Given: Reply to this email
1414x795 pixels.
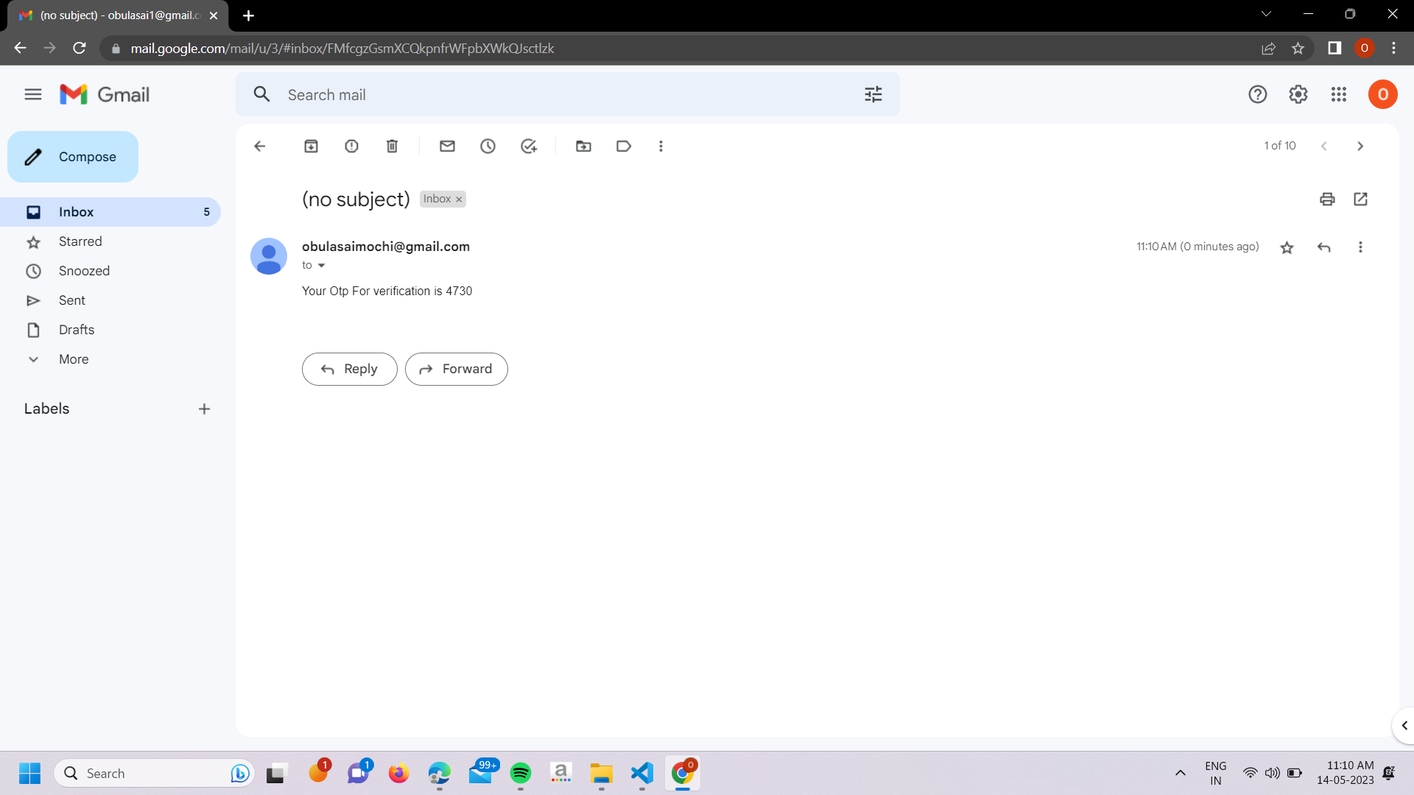Looking at the screenshot, I should pos(349,369).
